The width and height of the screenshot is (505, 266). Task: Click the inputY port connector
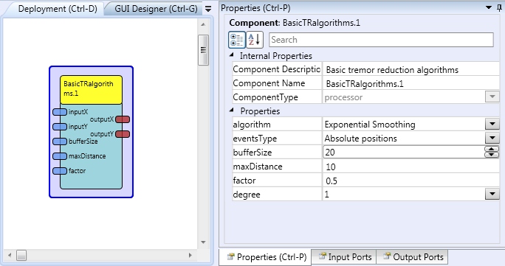pos(60,127)
